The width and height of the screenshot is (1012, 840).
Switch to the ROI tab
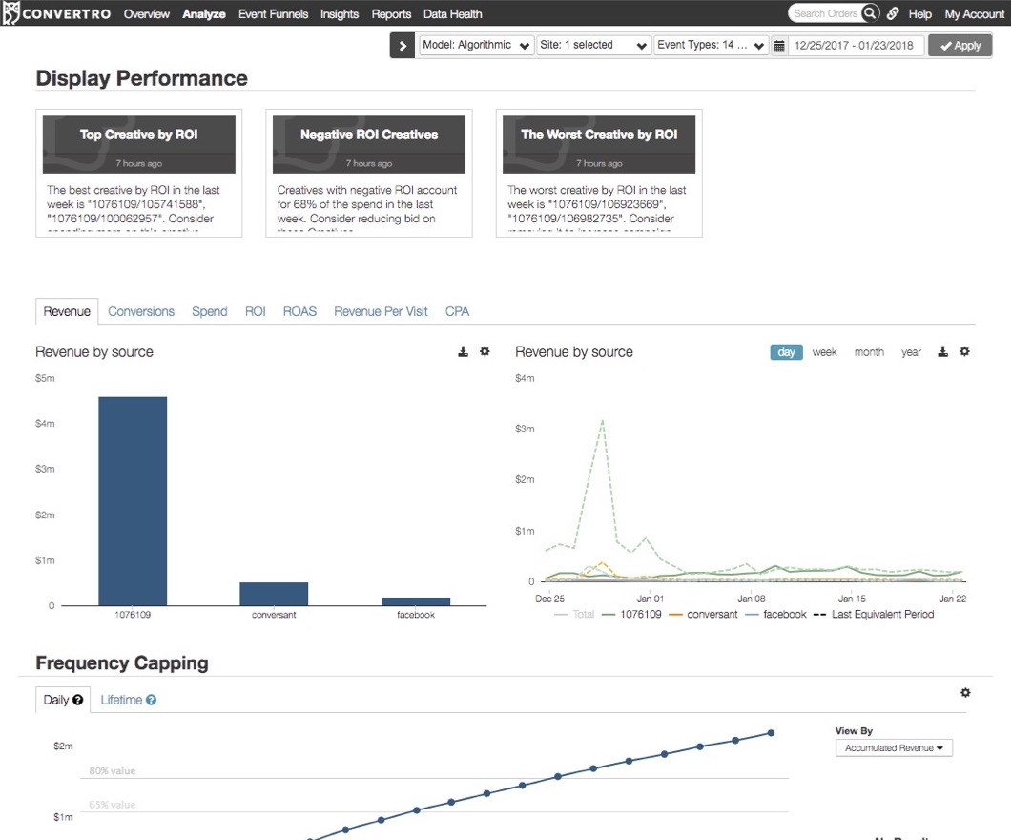(255, 311)
